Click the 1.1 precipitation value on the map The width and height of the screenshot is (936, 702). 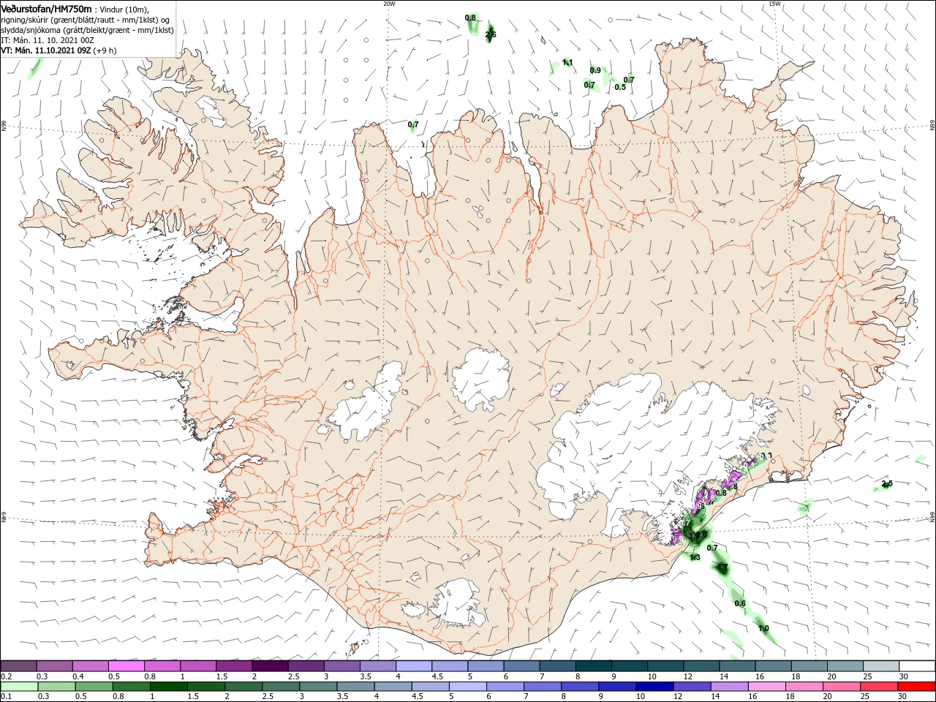coord(567,63)
